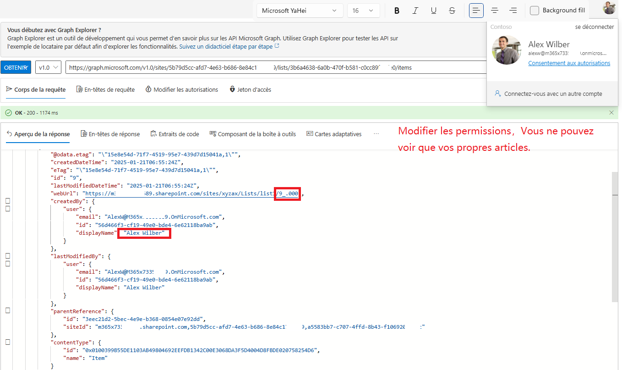Toggle bold formatting
Image resolution: width=622 pixels, height=370 pixels.
(x=397, y=11)
